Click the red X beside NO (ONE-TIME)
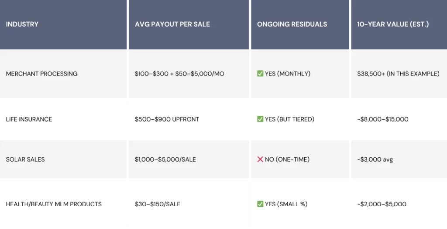 tap(260, 160)
